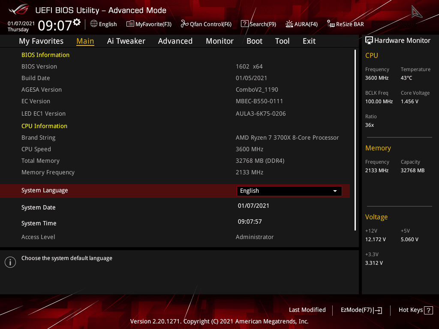Click the ROG logo icon
The image size is (439, 329).
coord(19,9)
